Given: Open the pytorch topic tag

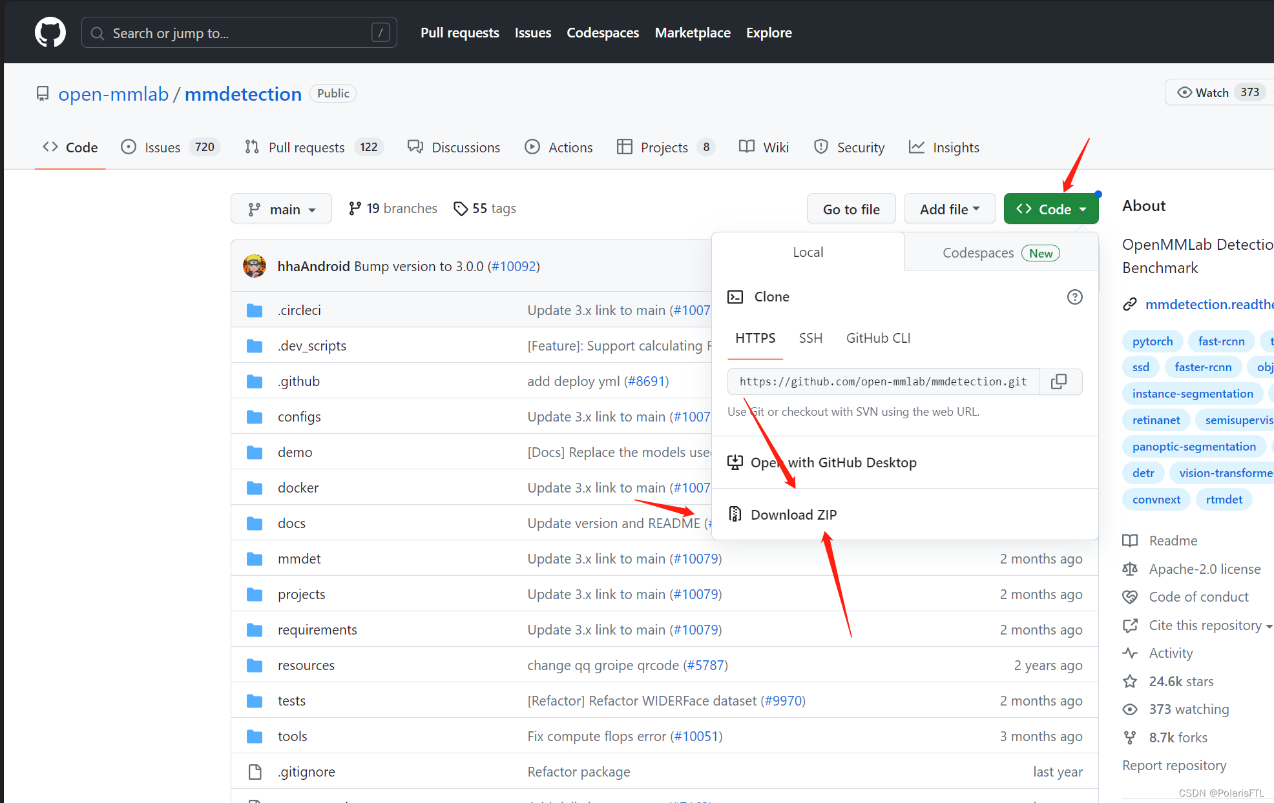Looking at the screenshot, I should [1152, 341].
